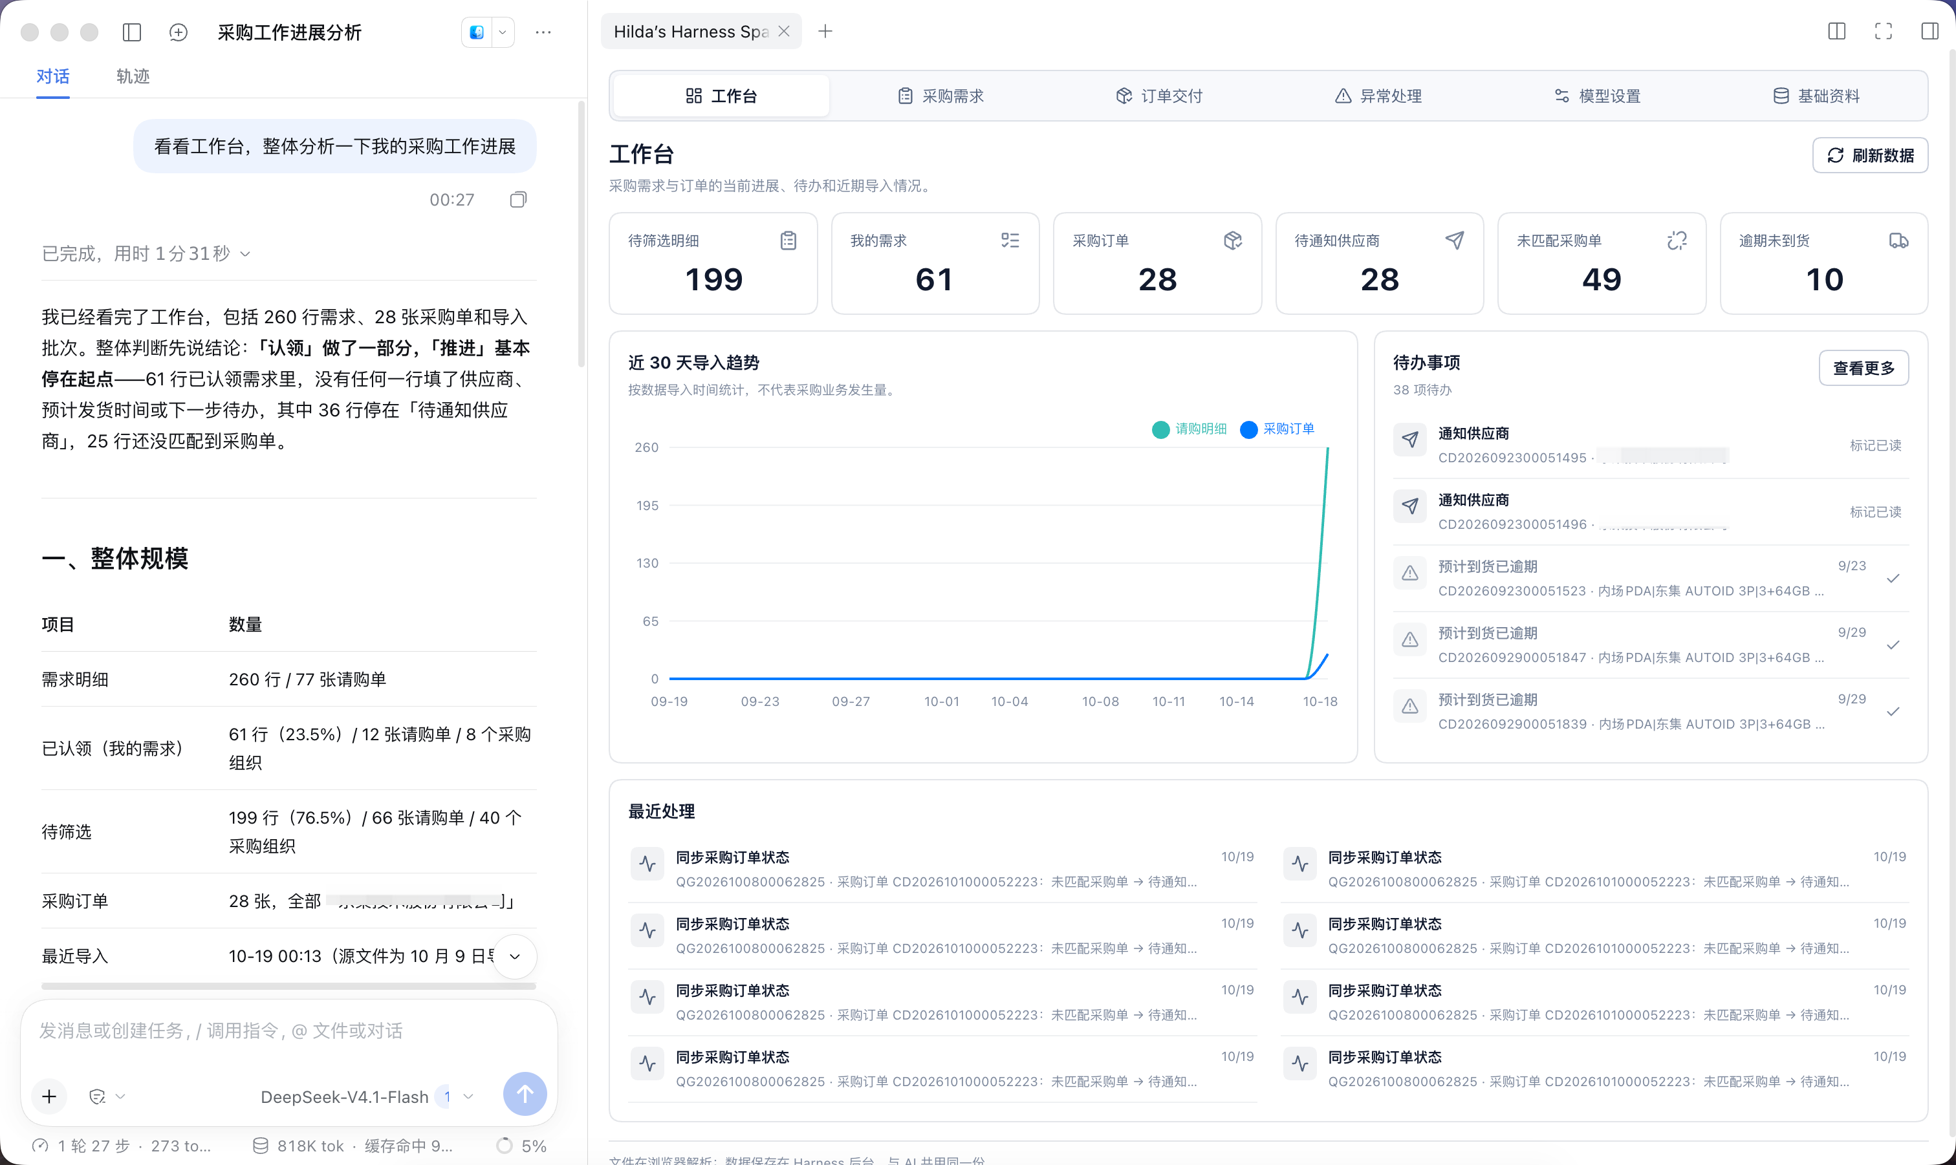Open the tool mode dropdown beside plus button
Screen dimensions: 1956x1165
(107, 1096)
